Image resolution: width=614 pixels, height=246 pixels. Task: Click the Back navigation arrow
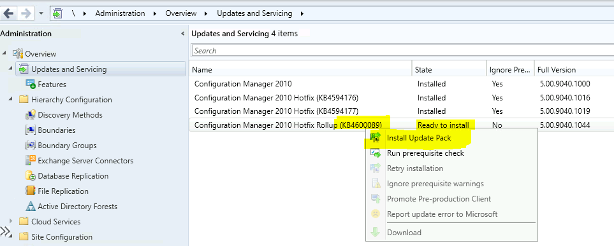(x=8, y=14)
